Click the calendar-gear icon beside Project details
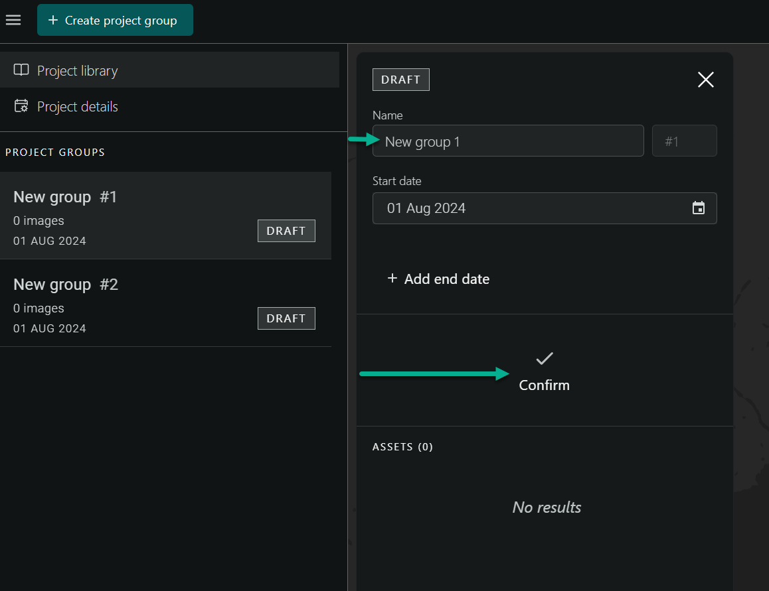Viewport: 769px width, 591px height. coord(21,106)
